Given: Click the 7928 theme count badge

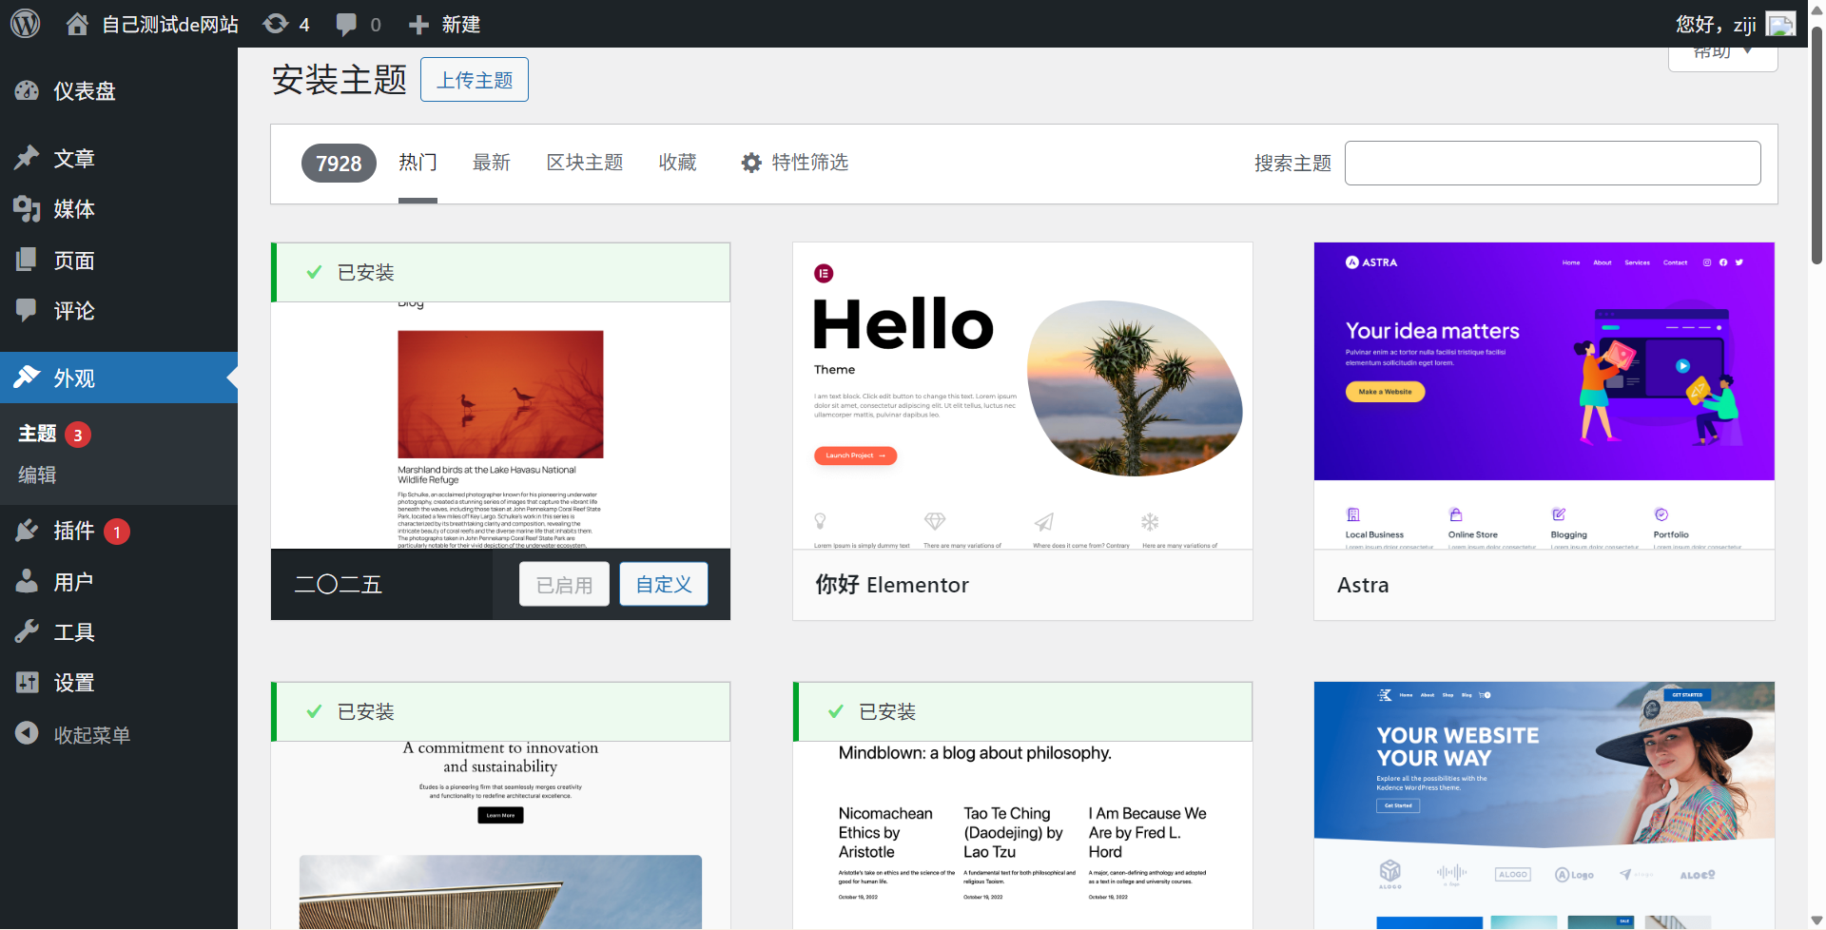Looking at the screenshot, I should pyautogui.click(x=339, y=164).
